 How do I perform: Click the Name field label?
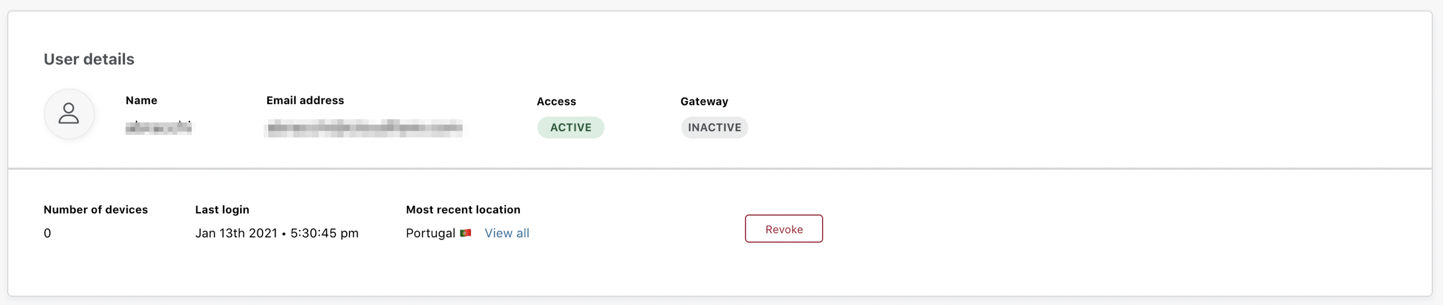(141, 100)
